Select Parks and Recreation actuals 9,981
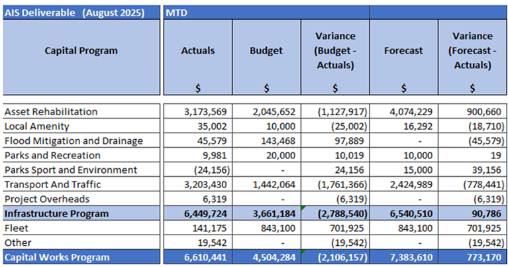Image resolution: width=508 pixels, height=267 pixels. 198,155
